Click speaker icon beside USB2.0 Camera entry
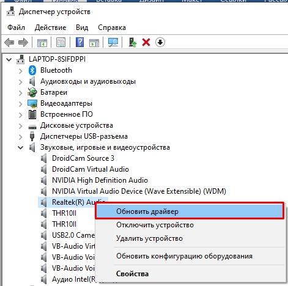This screenshot has height=286, width=288. pos(44,235)
